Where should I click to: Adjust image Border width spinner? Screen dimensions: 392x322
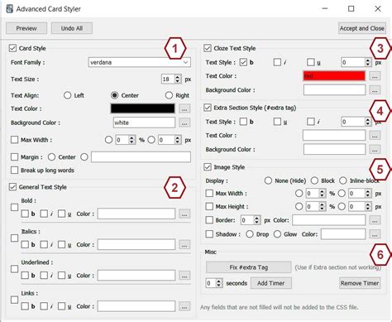[256, 220]
